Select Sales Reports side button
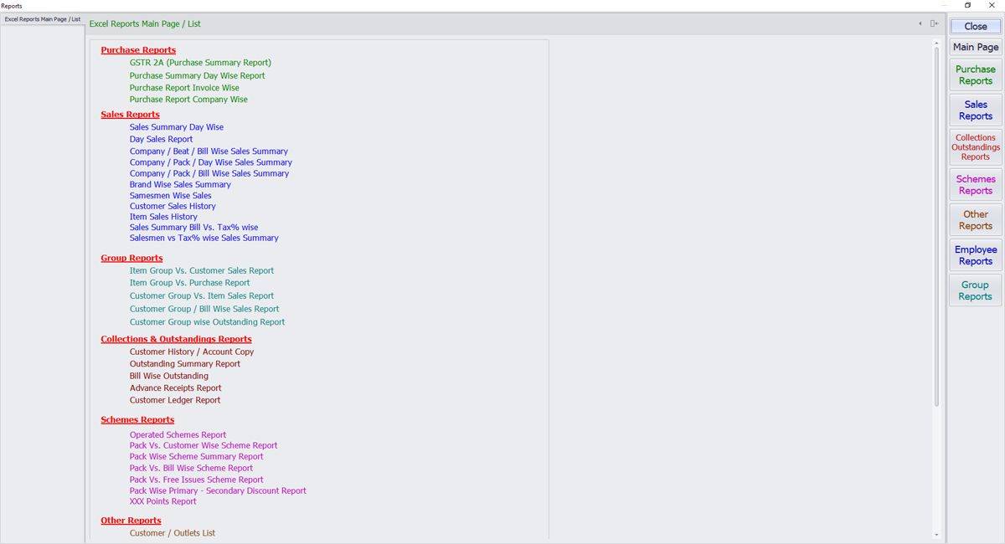 (x=975, y=110)
